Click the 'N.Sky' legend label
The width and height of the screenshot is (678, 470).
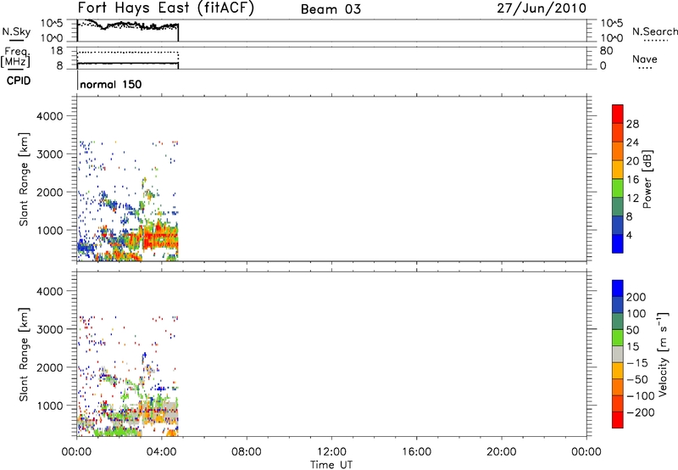pyautogui.click(x=16, y=31)
